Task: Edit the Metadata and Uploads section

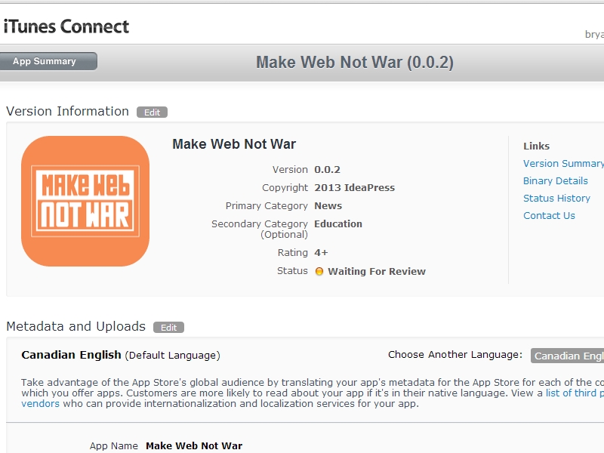Action: pyautogui.click(x=168, y=328)
